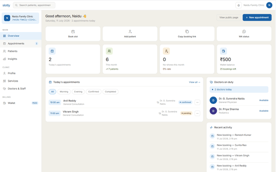Click the New appointment button

tap(257, 18)
